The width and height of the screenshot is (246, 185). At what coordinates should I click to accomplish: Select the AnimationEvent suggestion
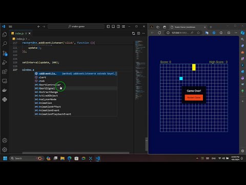pyautogui.click(x=76, y=110)
